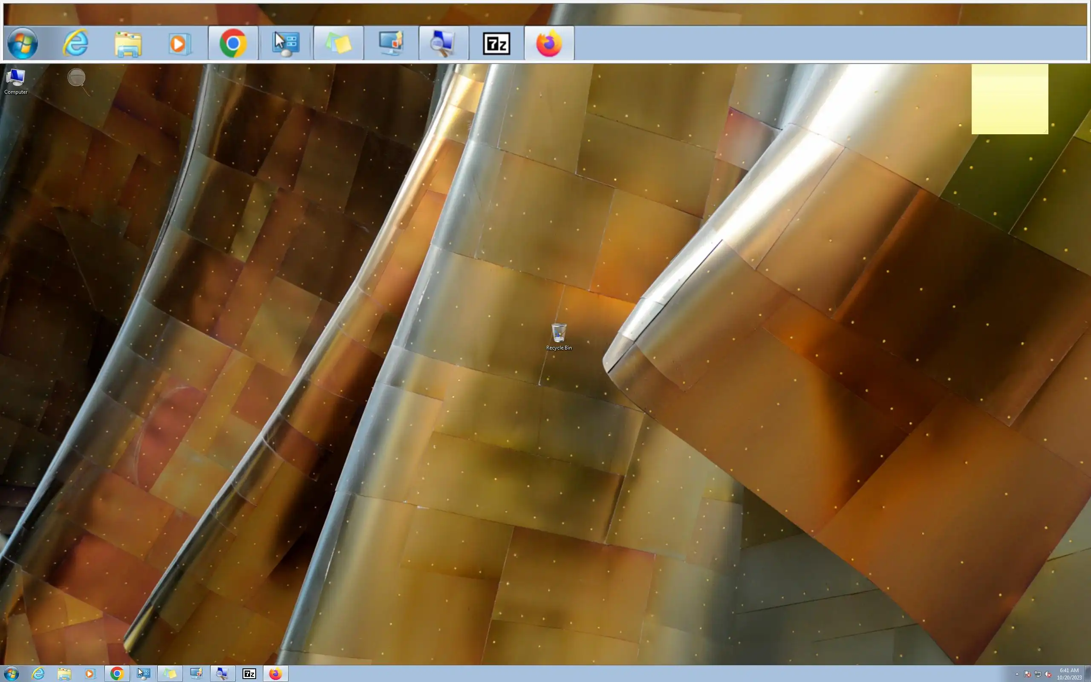
Task: Click the yellow sticky note on desktop
Action: (x=1010, y=99)
